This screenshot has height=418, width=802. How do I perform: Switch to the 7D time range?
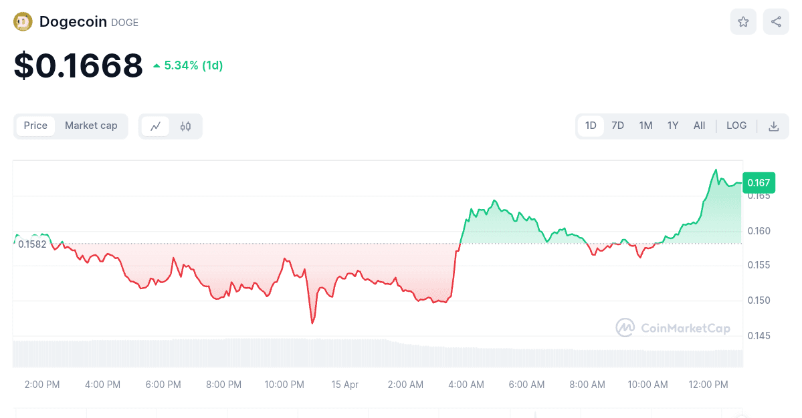[618, 126]
